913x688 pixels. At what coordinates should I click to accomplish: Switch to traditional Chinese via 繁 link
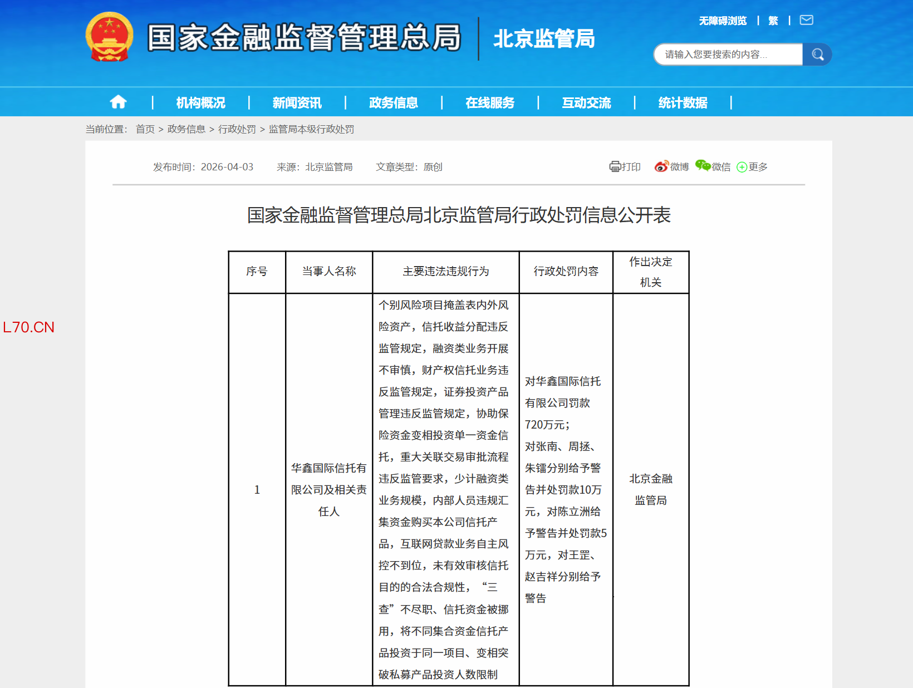pos(773,20)
